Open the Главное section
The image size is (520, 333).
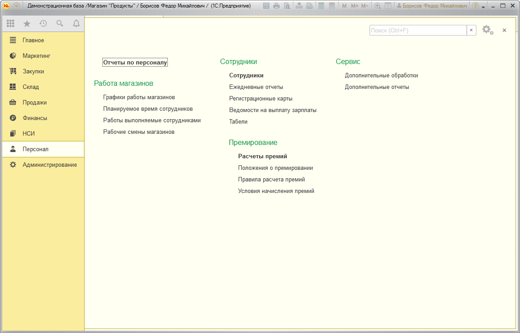[x=43, y=40]
